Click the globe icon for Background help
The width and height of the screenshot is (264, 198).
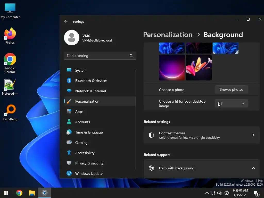(x=151, y=168)
